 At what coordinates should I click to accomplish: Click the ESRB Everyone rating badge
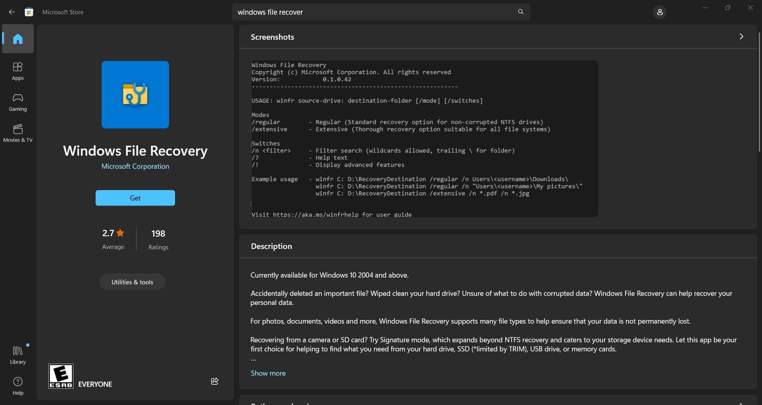61,376
